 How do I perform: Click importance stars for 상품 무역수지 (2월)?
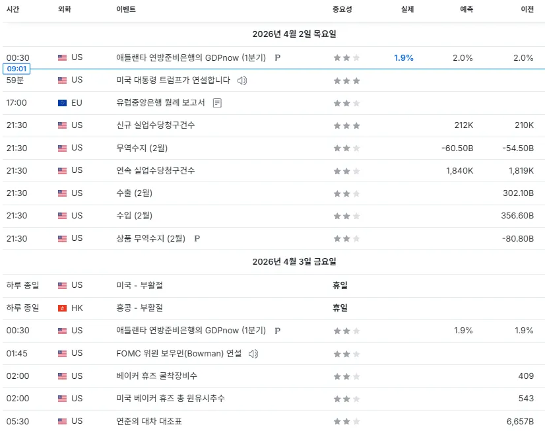(346, 238)
